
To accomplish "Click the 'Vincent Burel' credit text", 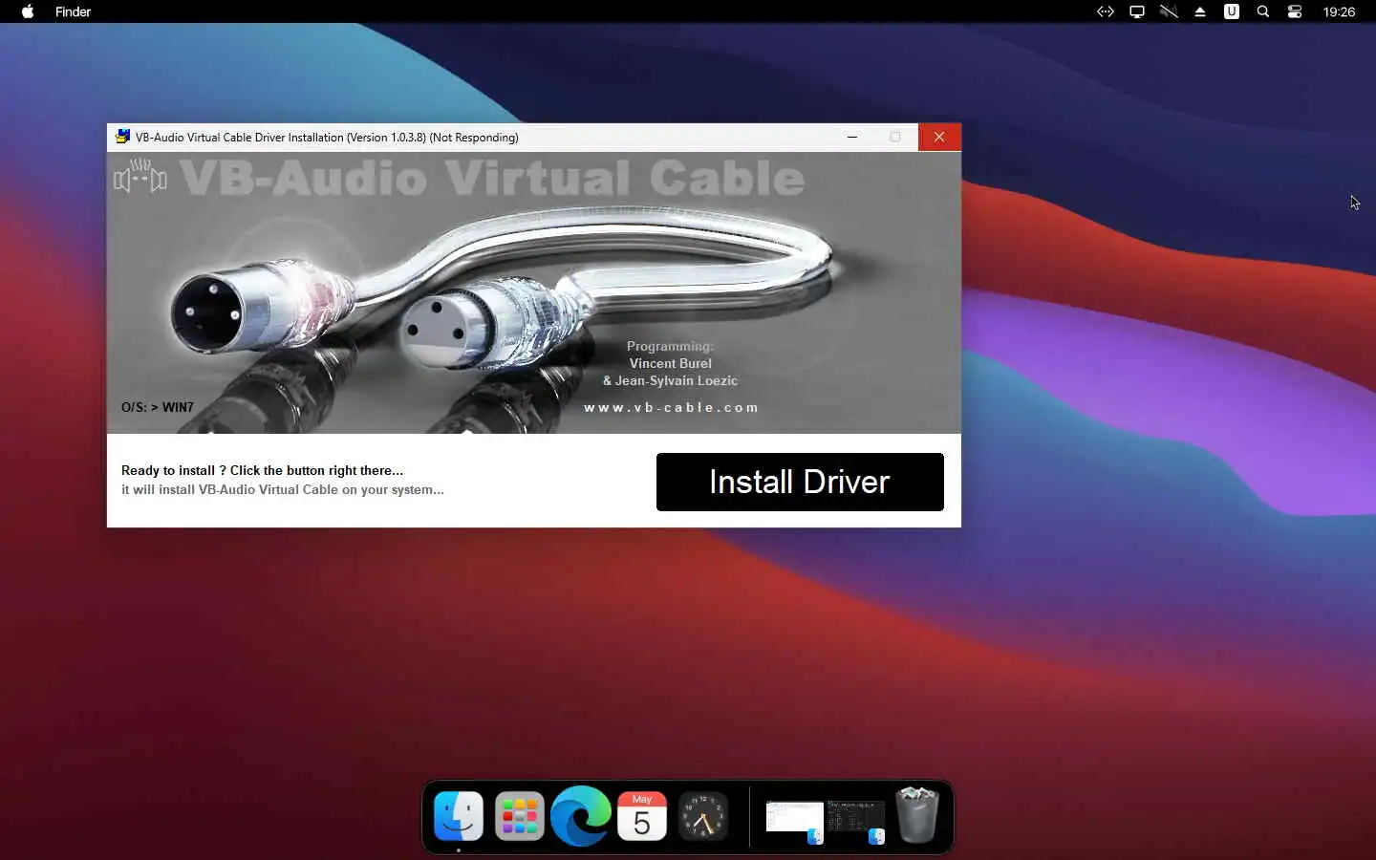I will point(670,363).
